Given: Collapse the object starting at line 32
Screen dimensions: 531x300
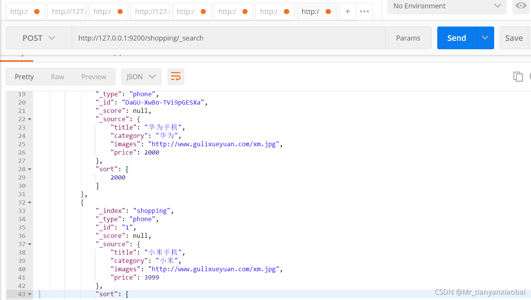Looking at the screenshot, I should coord(30,203).
